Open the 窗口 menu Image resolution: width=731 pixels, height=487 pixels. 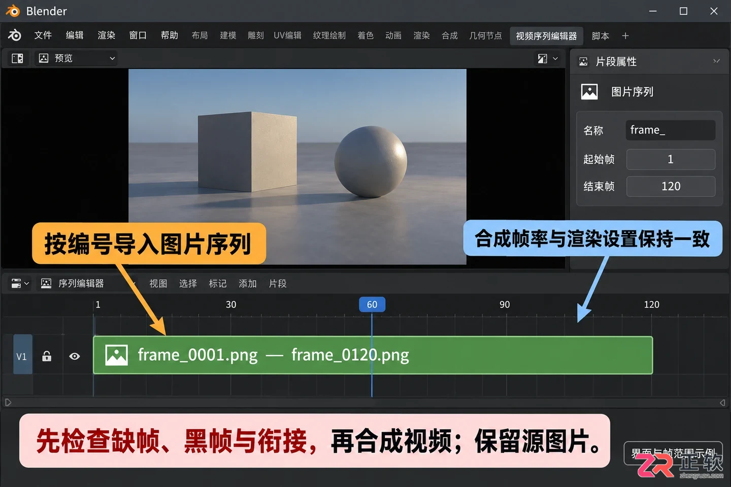click(x=138, y=35)
